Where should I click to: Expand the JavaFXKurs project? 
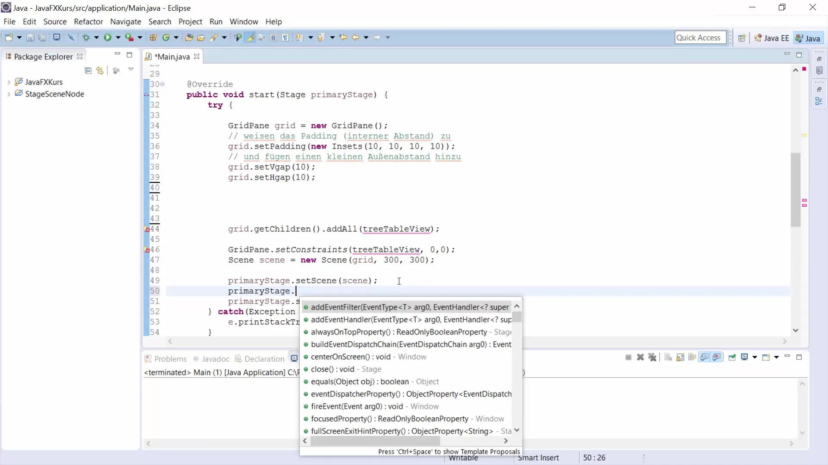point(9,82)
